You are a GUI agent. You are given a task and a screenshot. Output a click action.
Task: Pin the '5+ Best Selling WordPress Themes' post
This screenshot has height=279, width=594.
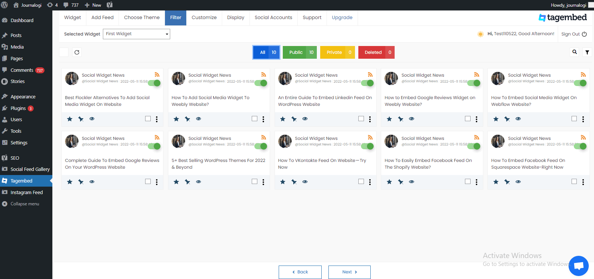click(187, 182)
